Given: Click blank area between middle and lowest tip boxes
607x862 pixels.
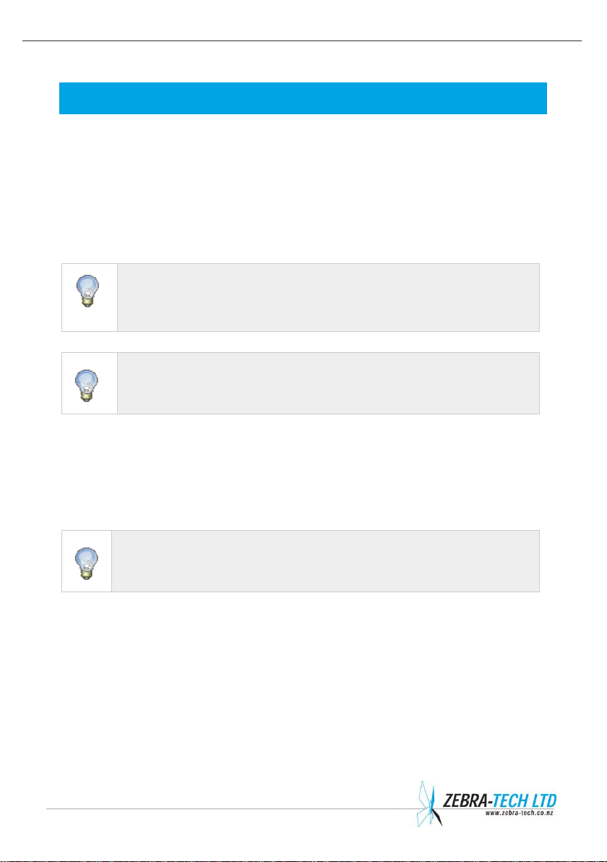Looking at the screenshot, I should (303, 471).
